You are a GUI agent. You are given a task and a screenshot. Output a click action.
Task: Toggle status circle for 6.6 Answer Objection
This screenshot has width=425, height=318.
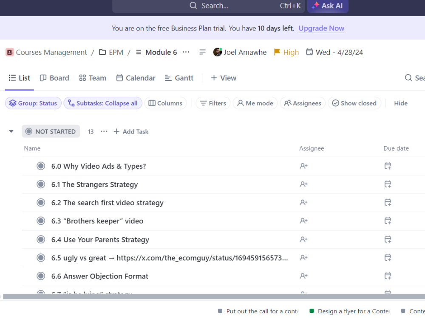(x=41, y=276)
